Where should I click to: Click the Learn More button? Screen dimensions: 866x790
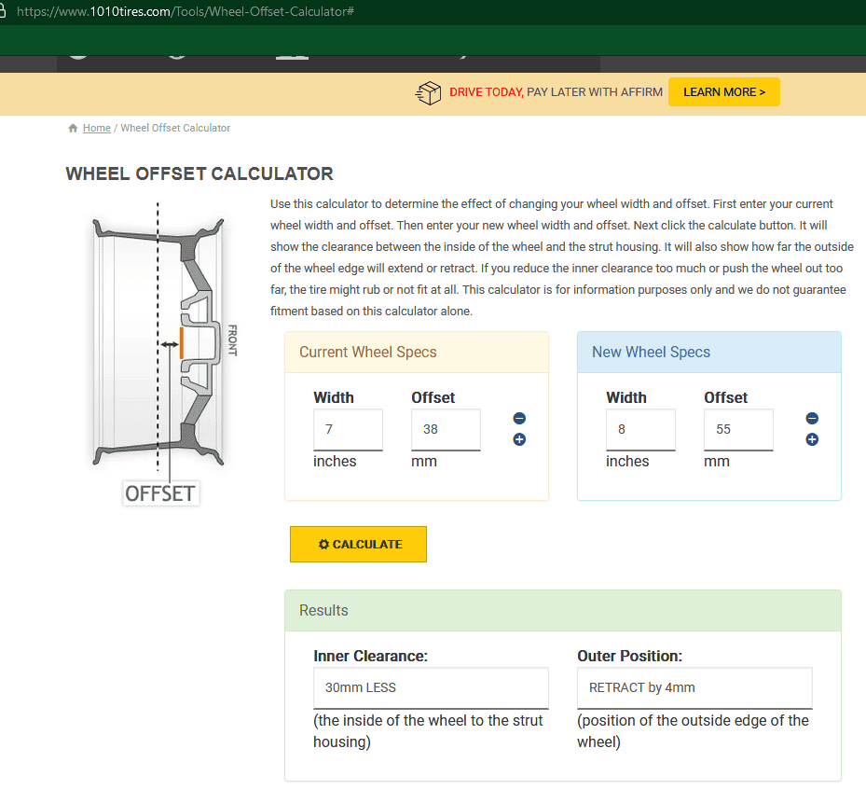tap(724, 92)
